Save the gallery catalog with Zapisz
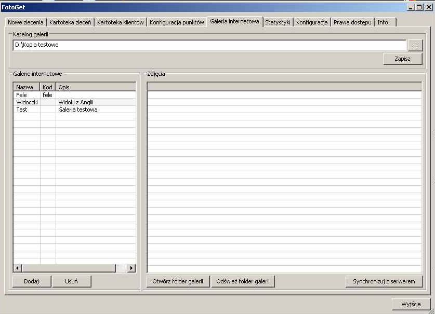 tap(403, 59)
